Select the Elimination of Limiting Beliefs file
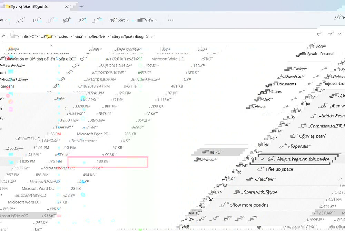Screen dimensions: 345x231 [40, 59]
